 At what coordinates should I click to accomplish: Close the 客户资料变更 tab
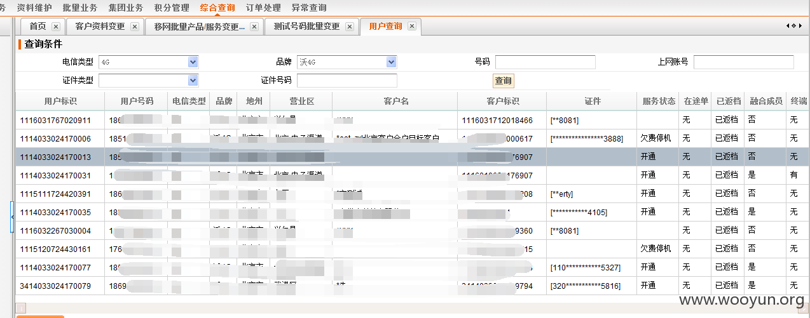click(134, 27)
